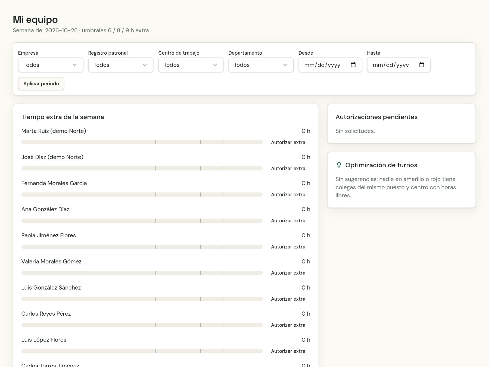The height and width of the screenshot is (367, 489).
Task: Authorize extra for Luis López Flores
Action: (x=288, y=351)
